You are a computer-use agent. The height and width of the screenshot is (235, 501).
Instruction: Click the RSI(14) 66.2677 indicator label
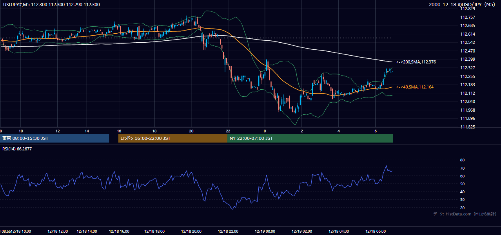17,149
